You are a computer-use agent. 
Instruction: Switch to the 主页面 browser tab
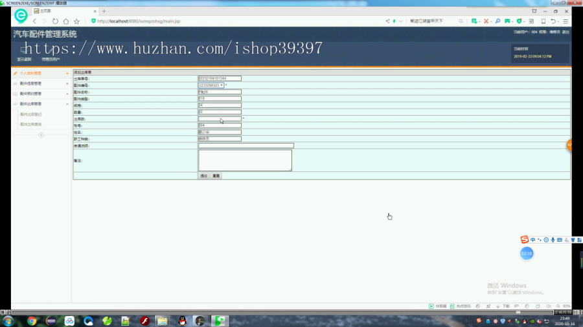[63, 11]
